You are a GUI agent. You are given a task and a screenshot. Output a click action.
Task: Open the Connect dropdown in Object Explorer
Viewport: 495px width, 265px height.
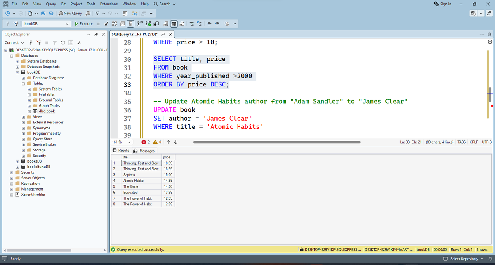14,43
